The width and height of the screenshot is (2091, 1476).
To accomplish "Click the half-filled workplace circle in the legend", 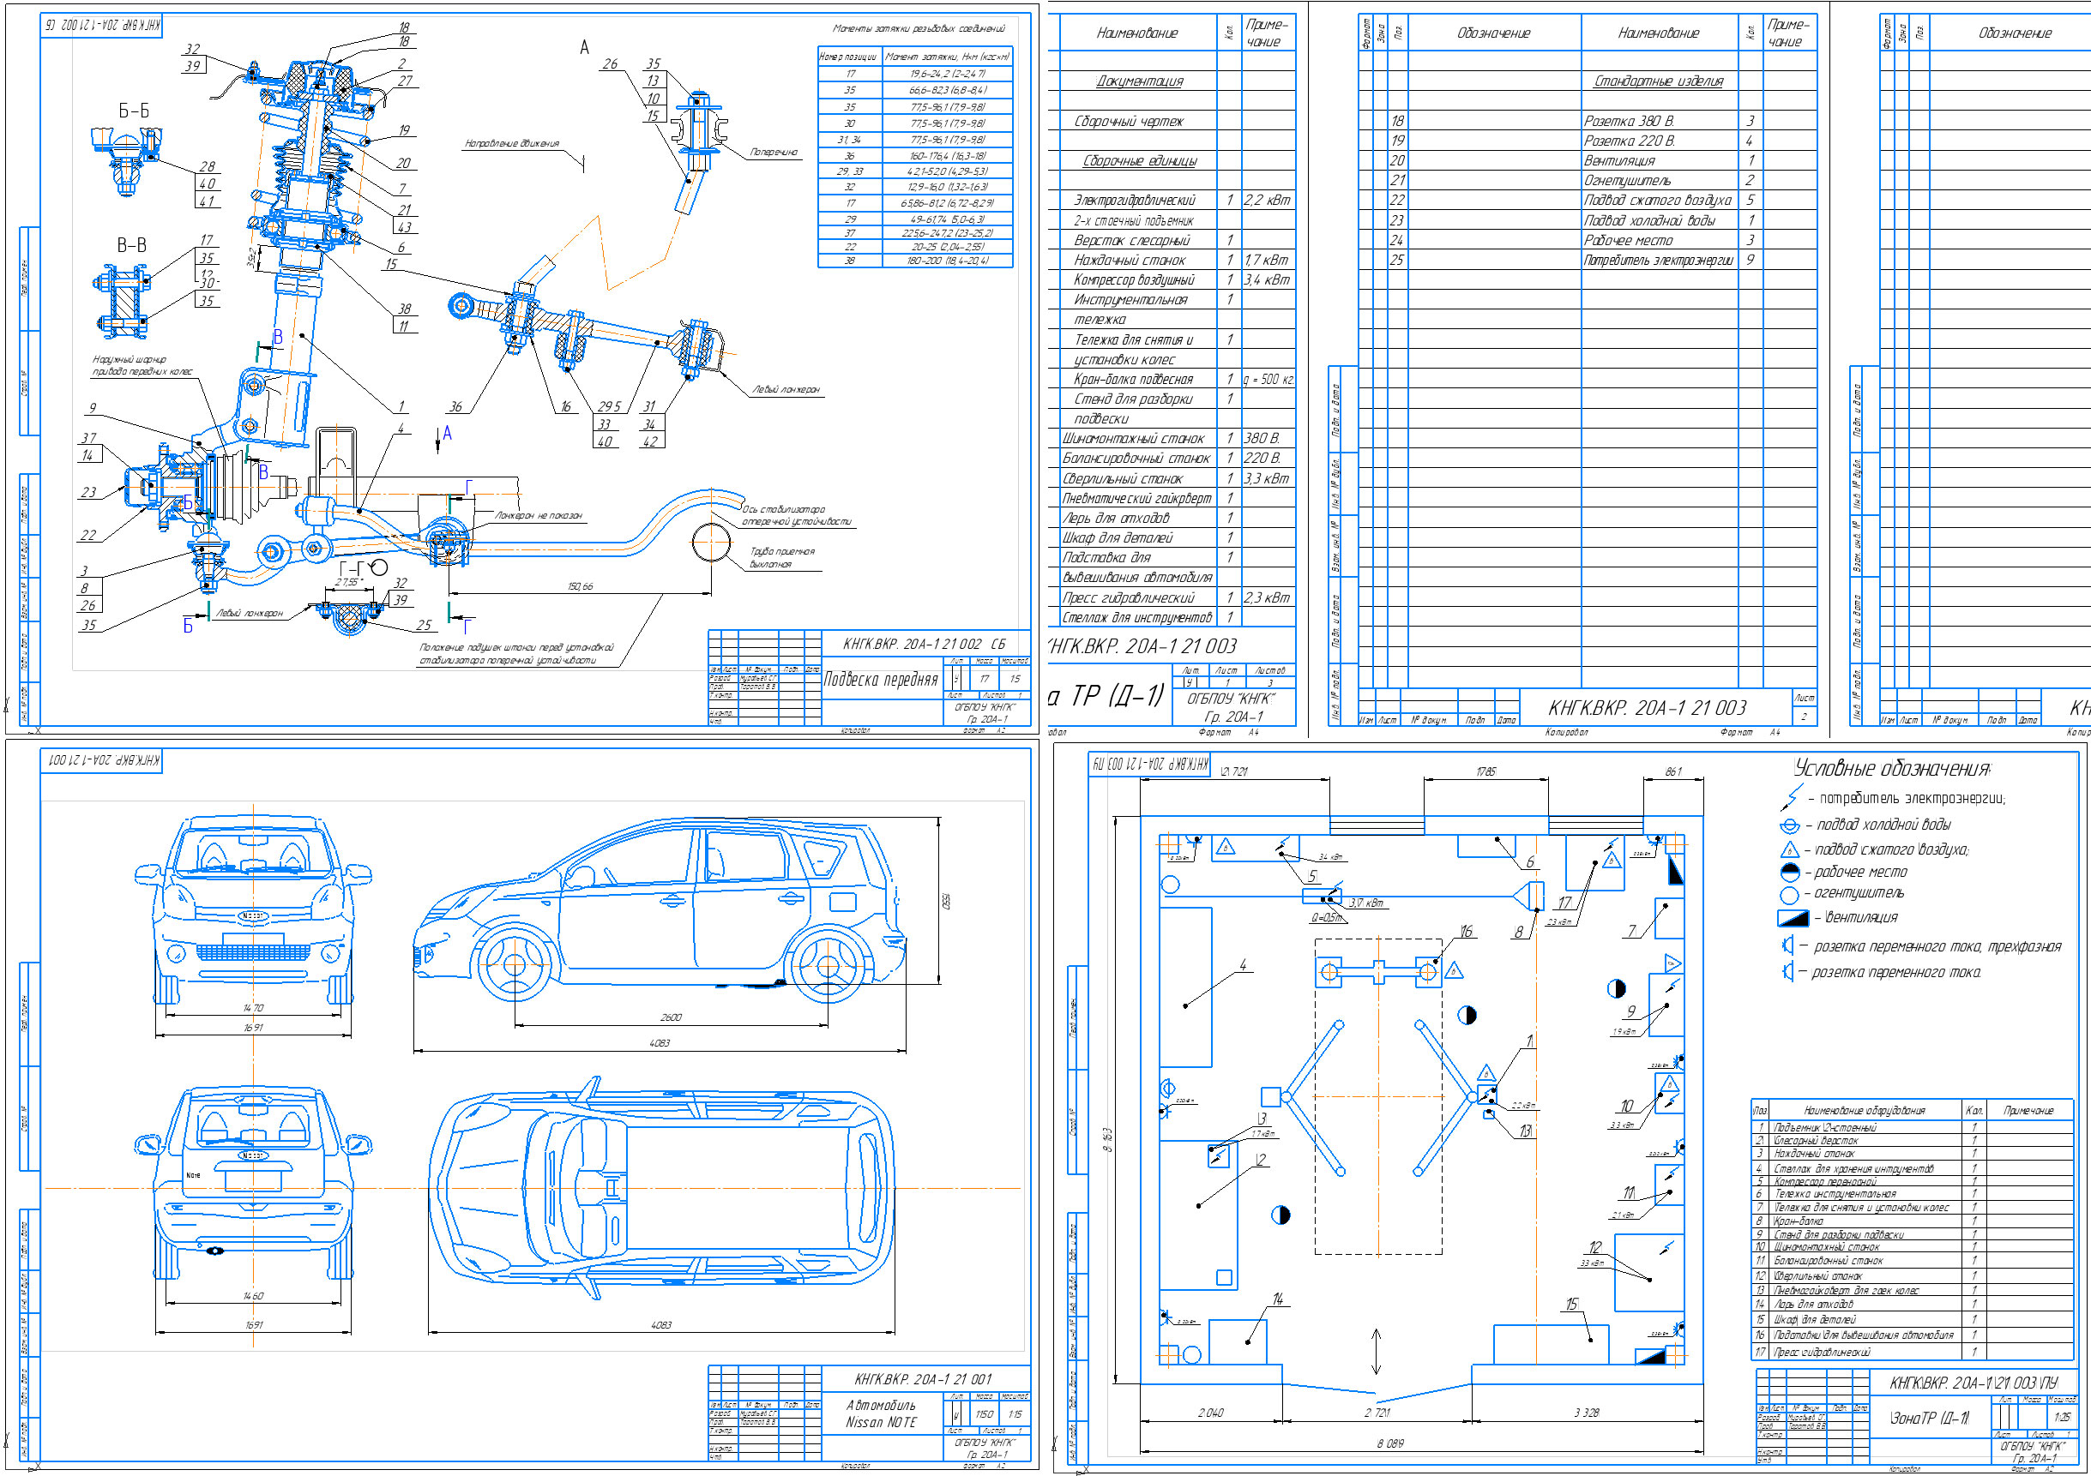I will tap(1790, 873).
